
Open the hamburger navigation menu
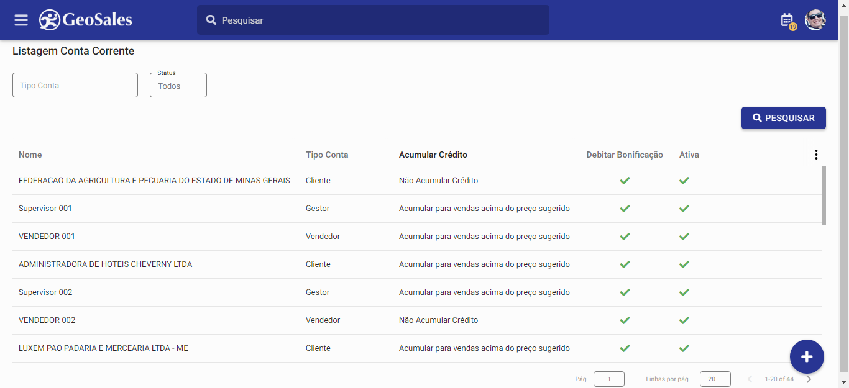point(21,20)
